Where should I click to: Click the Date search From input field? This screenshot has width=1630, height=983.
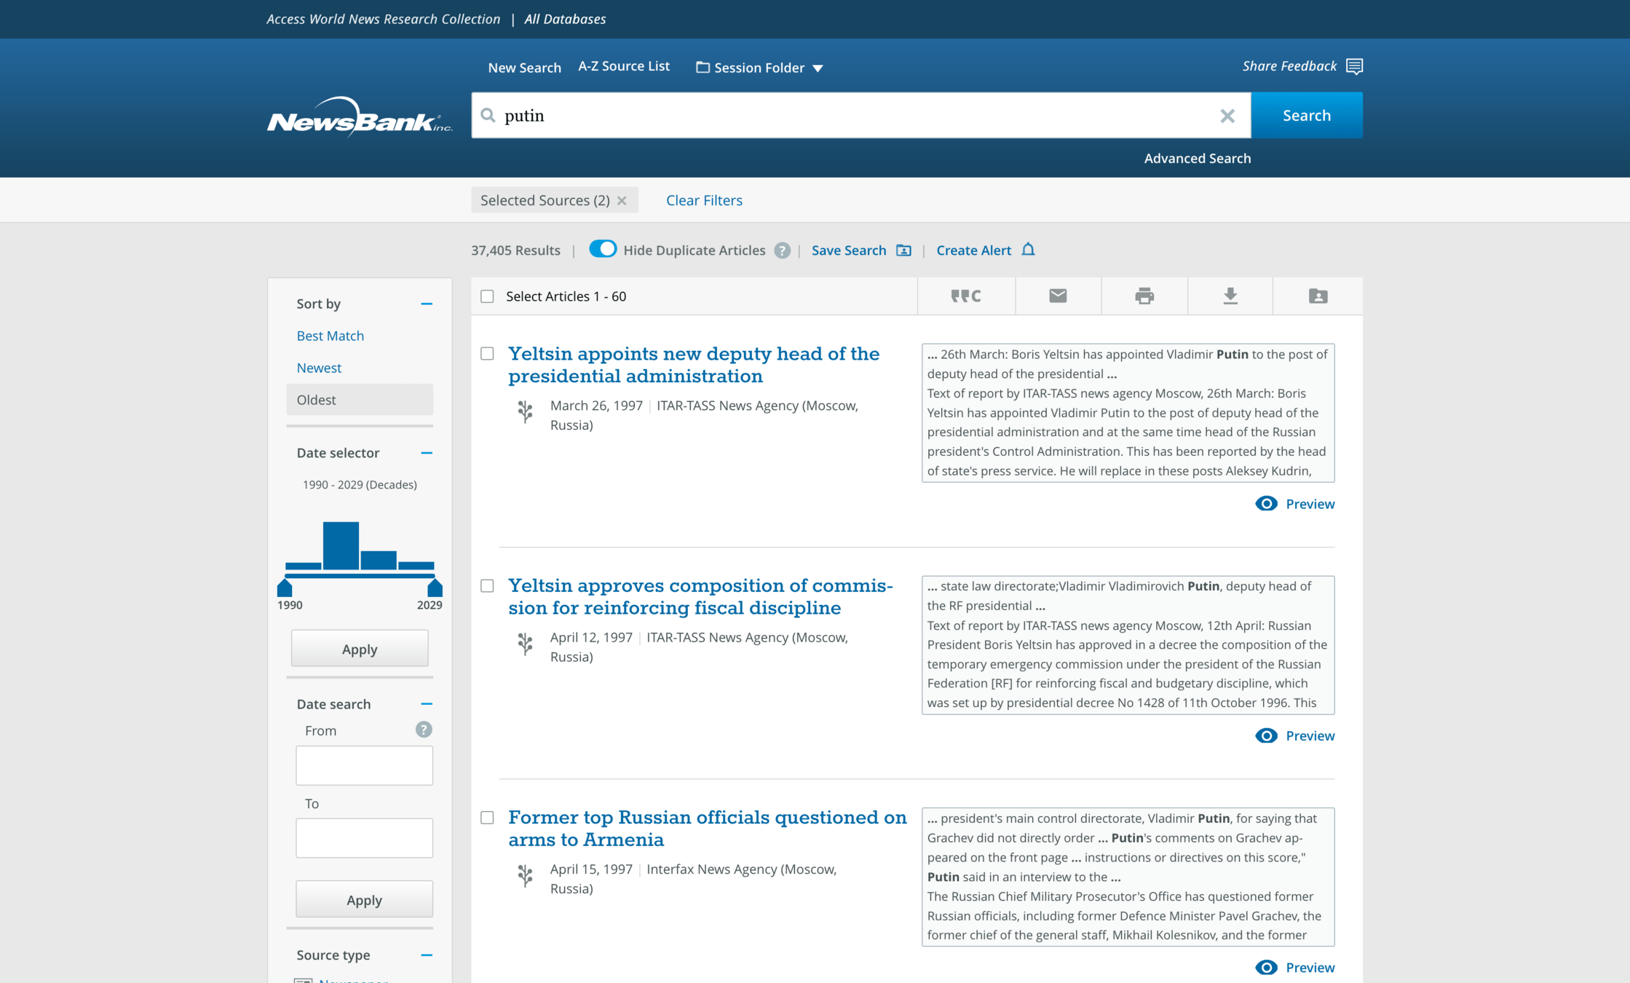[x=364, y=765]
